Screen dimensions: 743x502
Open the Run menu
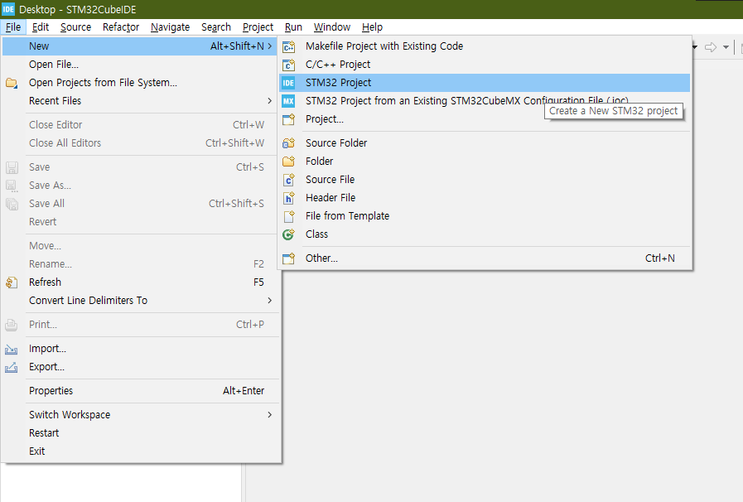[x=293, y=27]
